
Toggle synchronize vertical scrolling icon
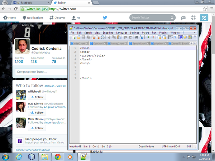pos(159,37)
